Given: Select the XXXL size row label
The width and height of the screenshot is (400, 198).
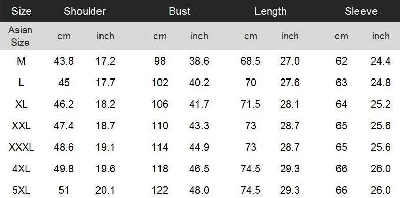Looking at the screenshot, I should pyautogui.click(x=21, y=147).
